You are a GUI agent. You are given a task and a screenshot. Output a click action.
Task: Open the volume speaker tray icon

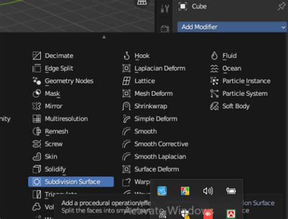pyautogui.click(x=208, y=190)
